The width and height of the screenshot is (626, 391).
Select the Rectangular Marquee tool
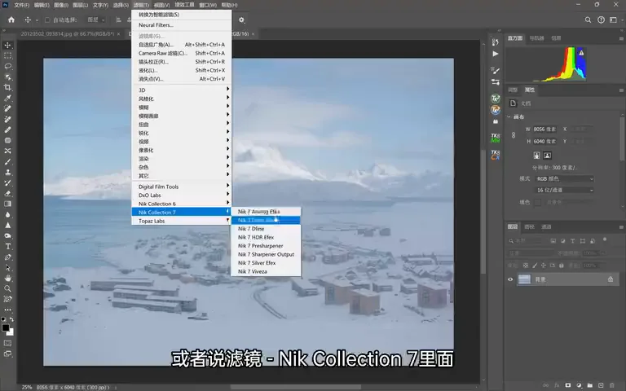pyautogui.click(x=7, y=56)
